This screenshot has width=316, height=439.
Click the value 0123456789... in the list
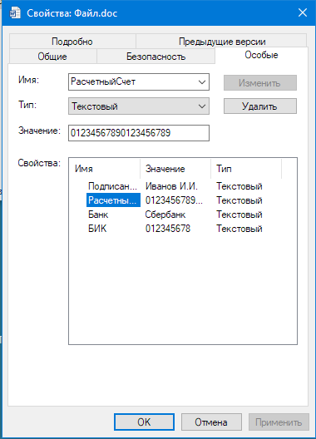point(174,200)
